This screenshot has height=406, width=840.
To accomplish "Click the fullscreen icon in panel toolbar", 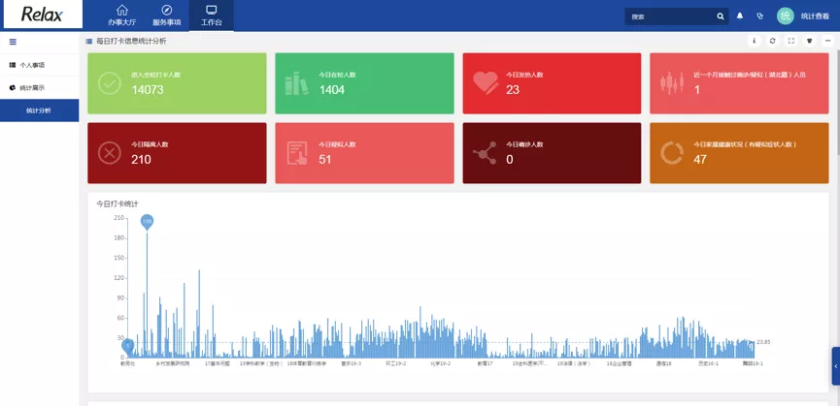I will 790,41.
